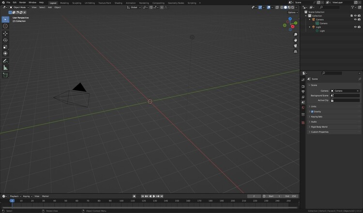Select the Move tool
The image size is (363, 213).
tap(5, 33)
